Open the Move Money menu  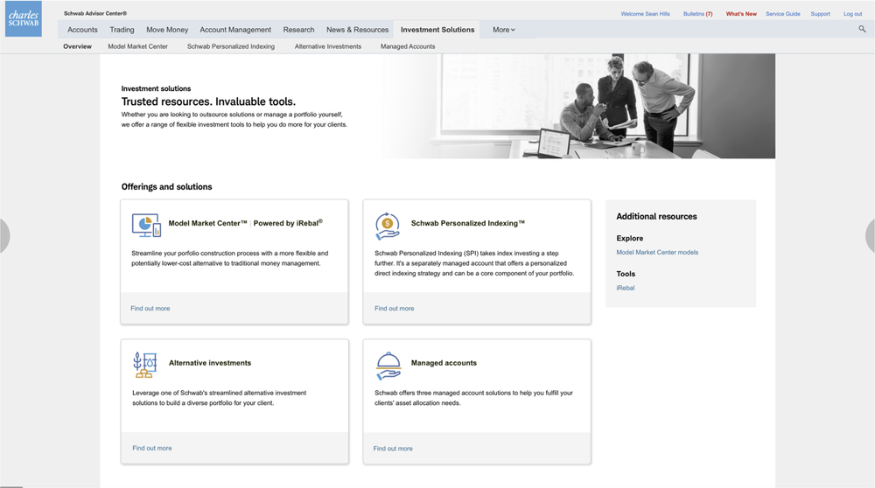pyautogui.click(x=167, y=30)
